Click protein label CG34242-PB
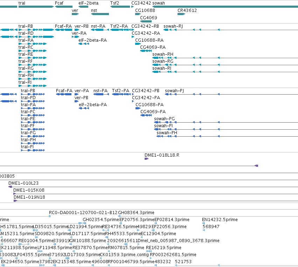 (146, 91)
